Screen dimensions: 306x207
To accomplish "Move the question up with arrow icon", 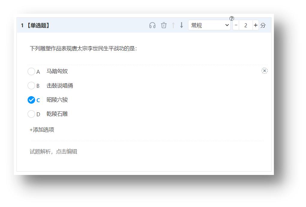I will [173, 25].
